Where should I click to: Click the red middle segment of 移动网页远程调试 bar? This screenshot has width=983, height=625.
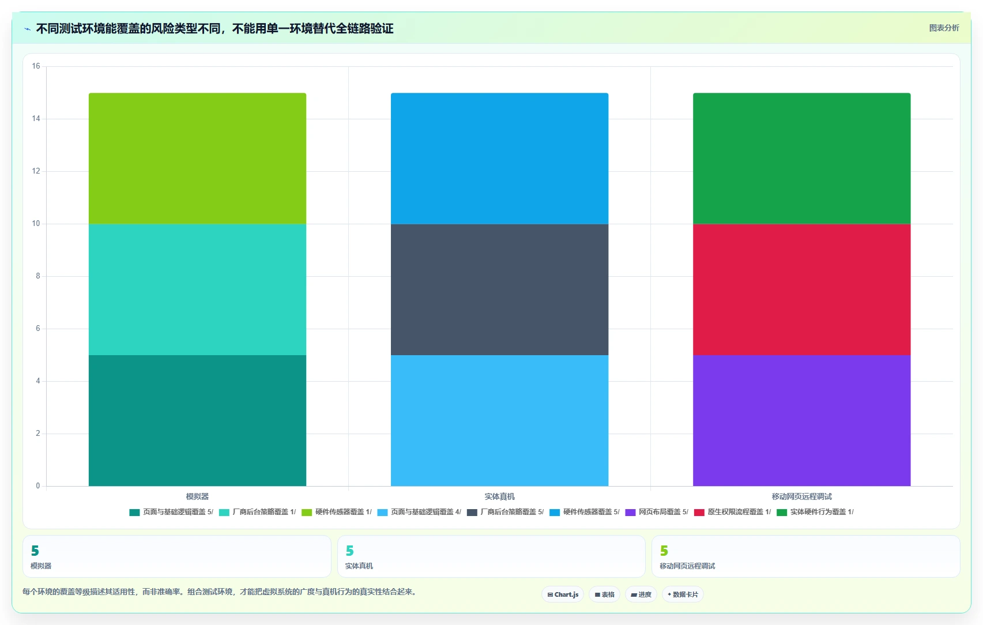801,289
